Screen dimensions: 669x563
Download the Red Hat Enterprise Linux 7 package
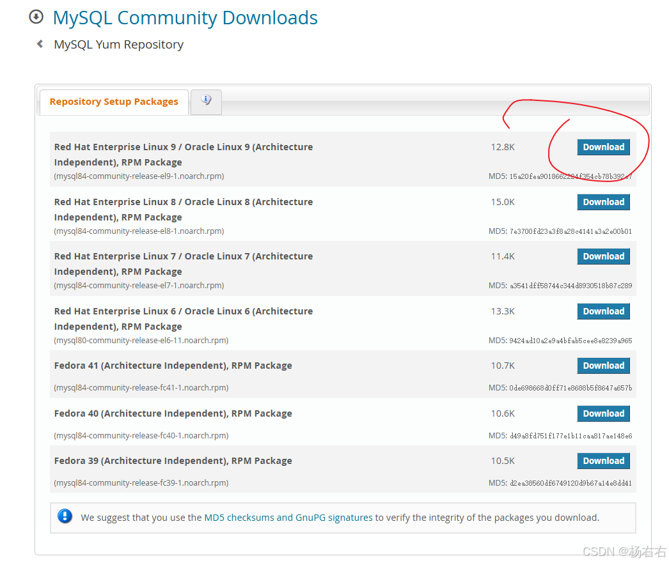[603, 256]
